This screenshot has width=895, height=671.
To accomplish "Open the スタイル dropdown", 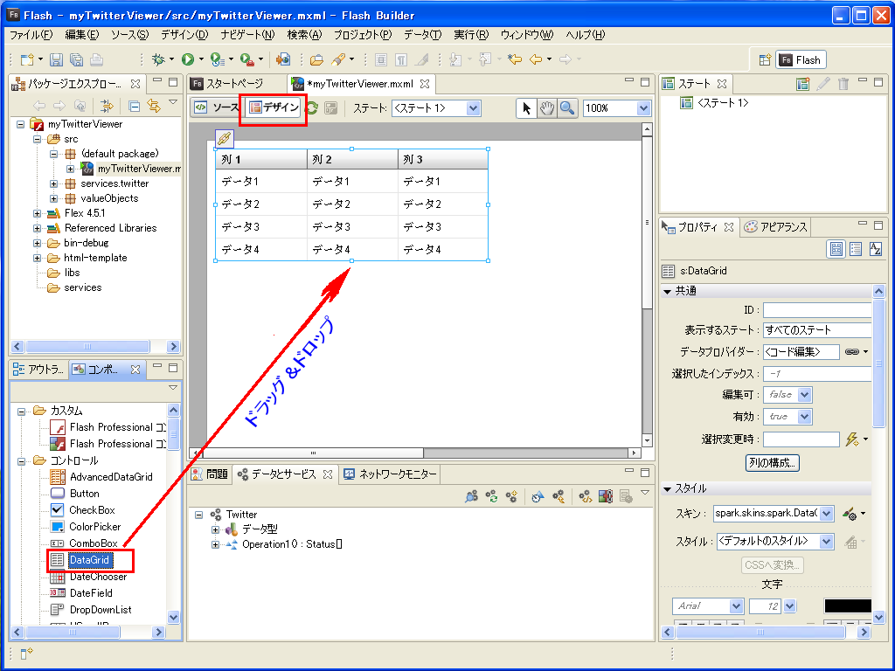I will point(826,542).
